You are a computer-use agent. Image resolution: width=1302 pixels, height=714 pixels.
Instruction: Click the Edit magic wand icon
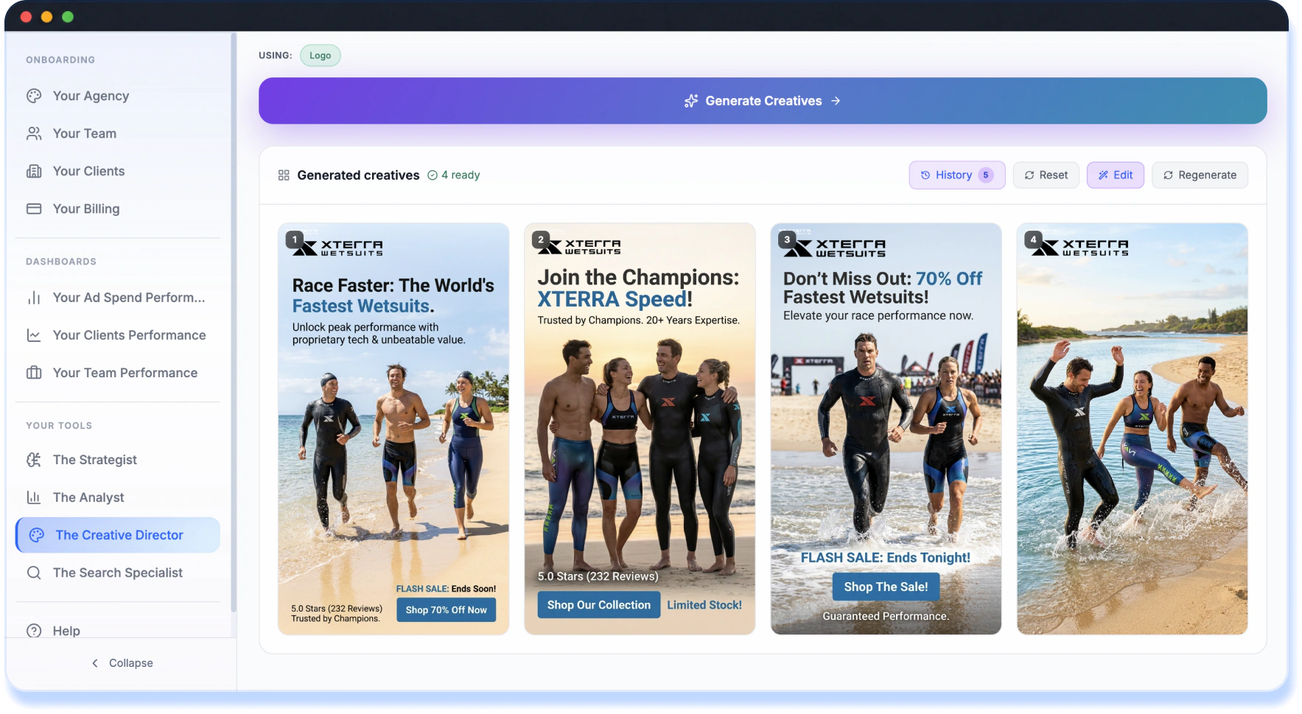1103,175
